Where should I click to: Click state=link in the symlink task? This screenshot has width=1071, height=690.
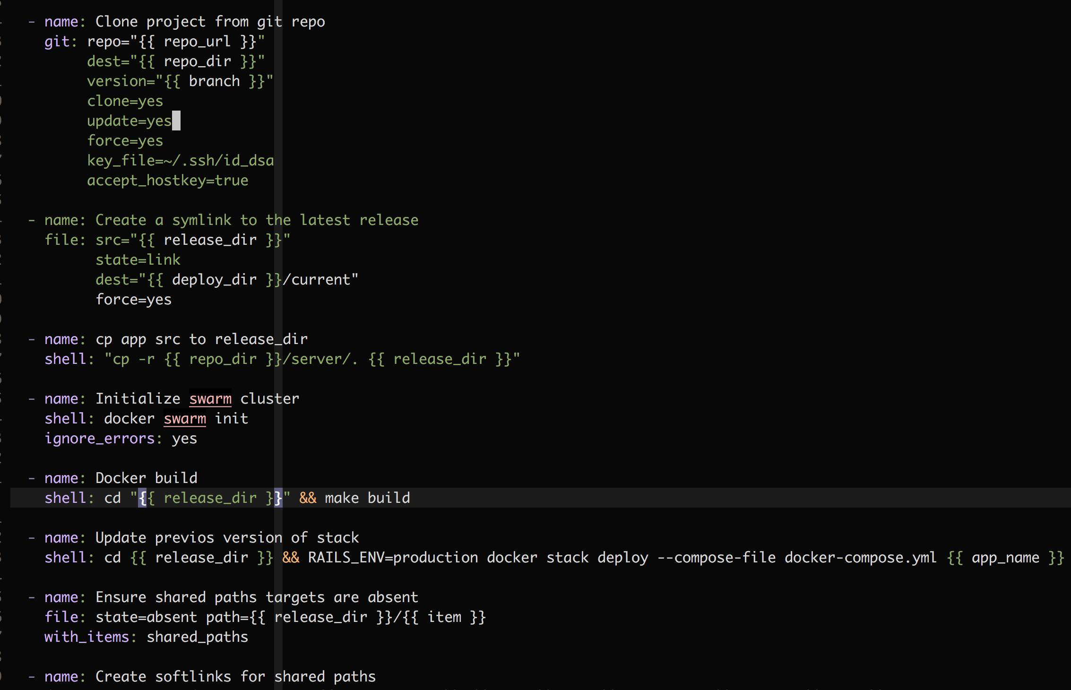[x=138, y=259]
